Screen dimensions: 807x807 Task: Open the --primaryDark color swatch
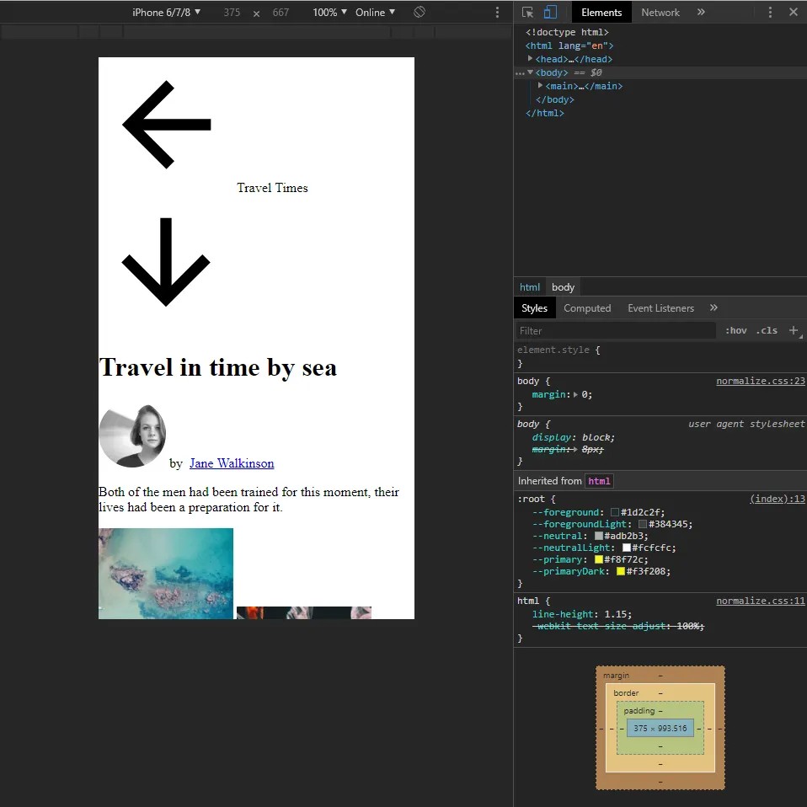(621, 571)
